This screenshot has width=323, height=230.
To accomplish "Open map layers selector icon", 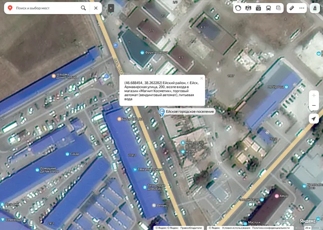I will pos(278,8).
